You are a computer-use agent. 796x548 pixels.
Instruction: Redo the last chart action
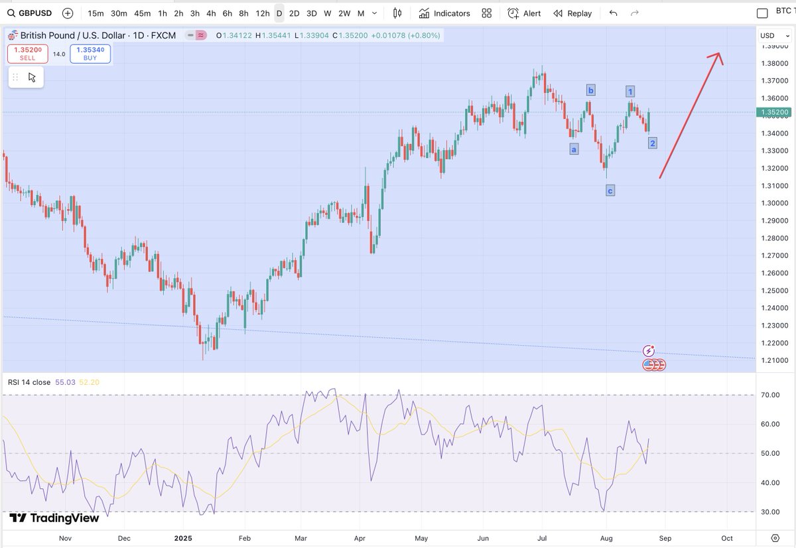pos(634,13)
